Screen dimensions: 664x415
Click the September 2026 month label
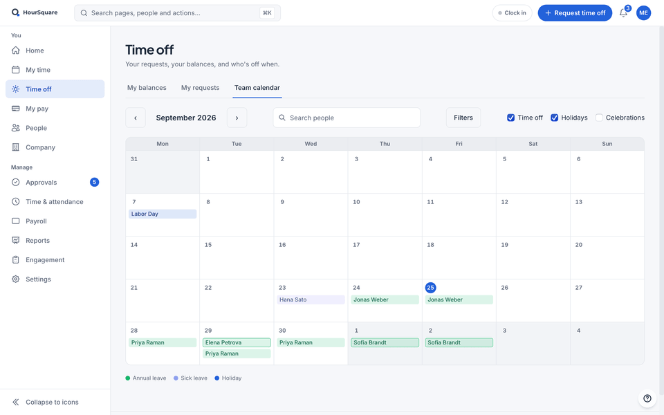pos(186,118)
